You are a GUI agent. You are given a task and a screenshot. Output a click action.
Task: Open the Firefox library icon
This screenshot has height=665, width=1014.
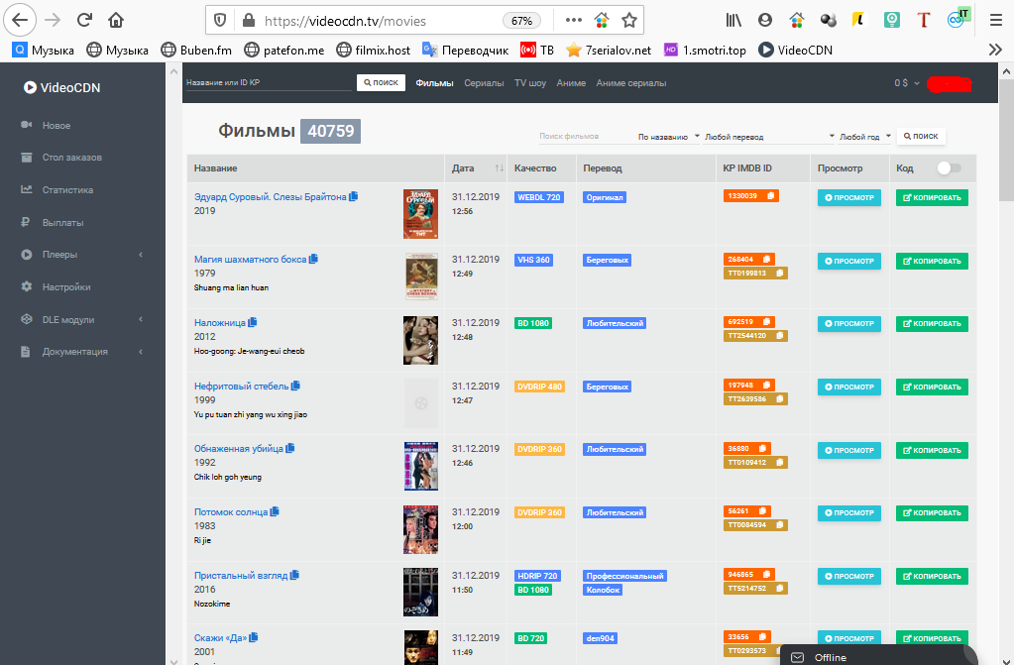click(734, 20)
